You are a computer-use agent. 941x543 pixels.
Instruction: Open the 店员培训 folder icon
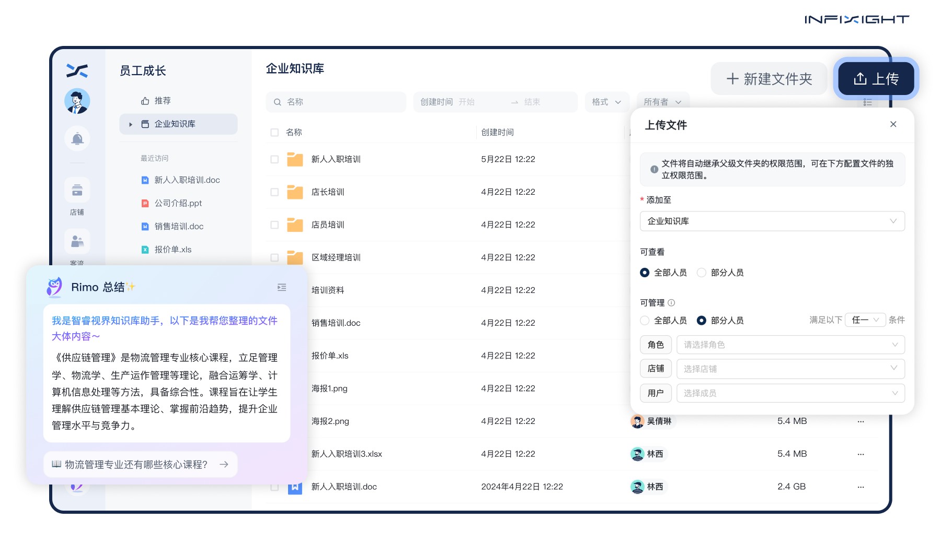click(x=295, y=225)
